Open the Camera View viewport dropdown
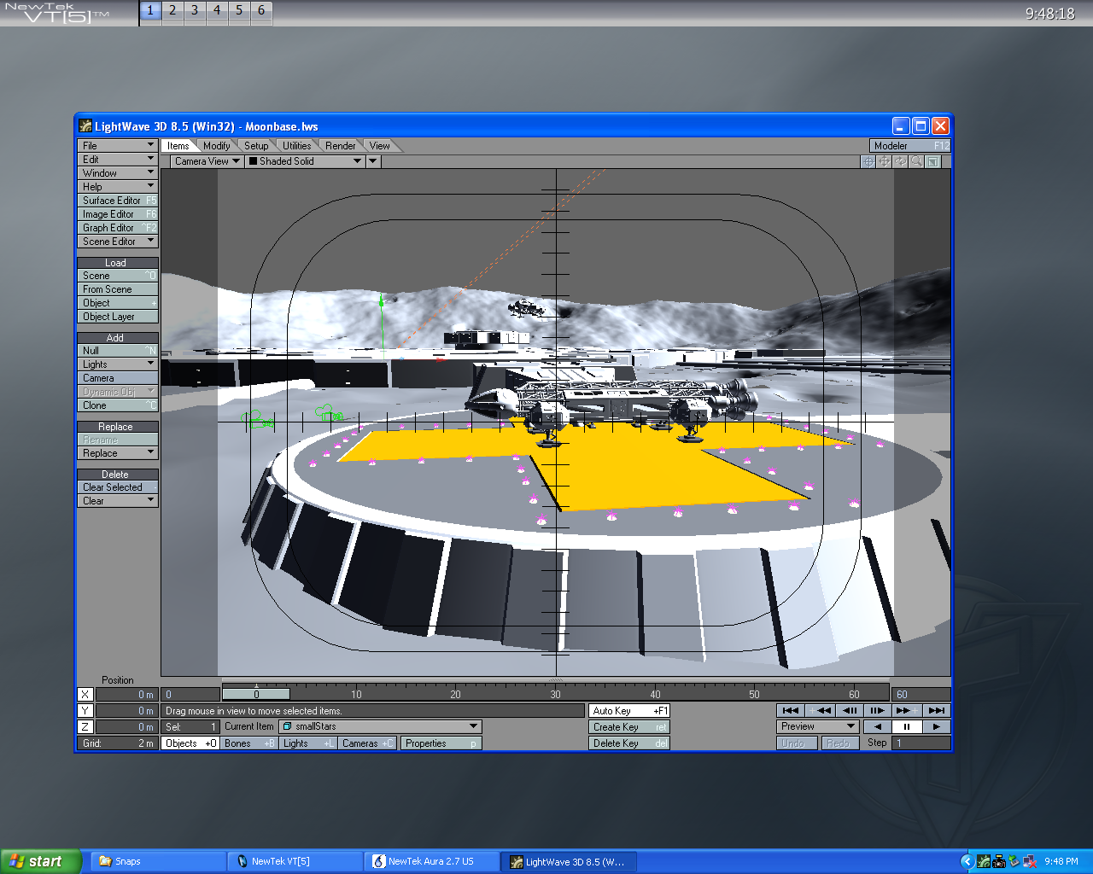 [x=207, y=161]
